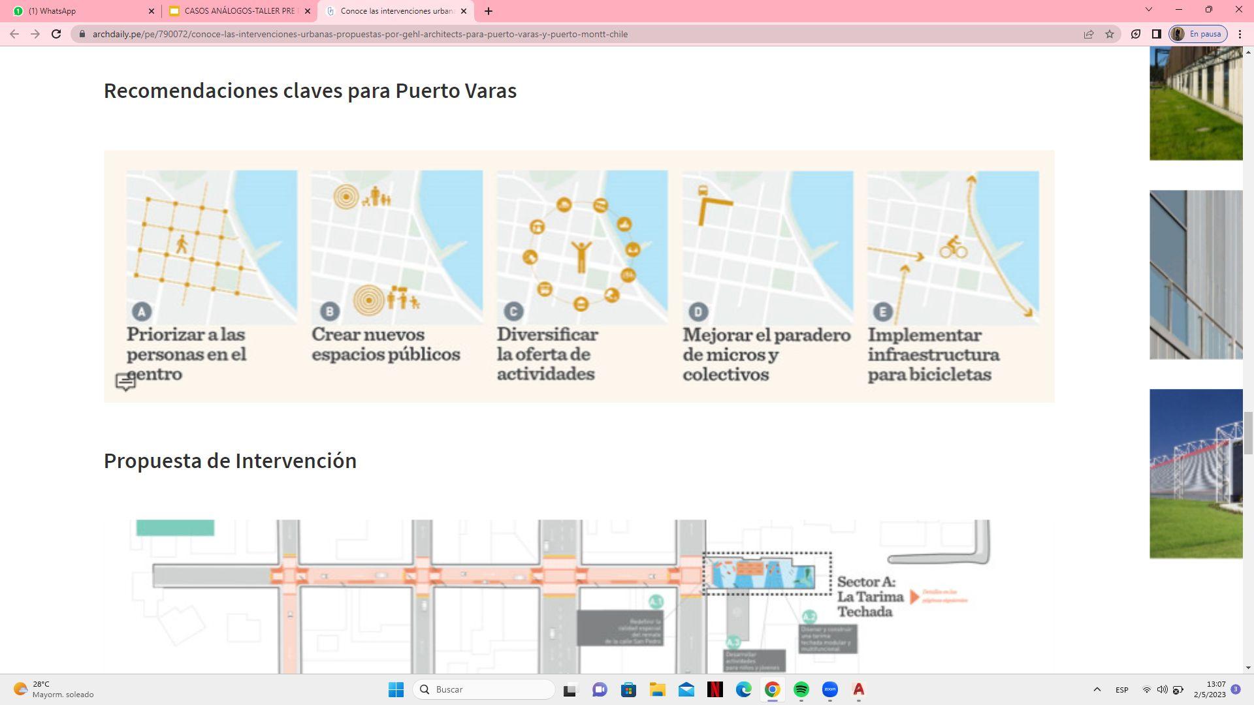Open Zoom from taskbar
This screenshot has width=1254, height=705.
[x=829, y=689]
